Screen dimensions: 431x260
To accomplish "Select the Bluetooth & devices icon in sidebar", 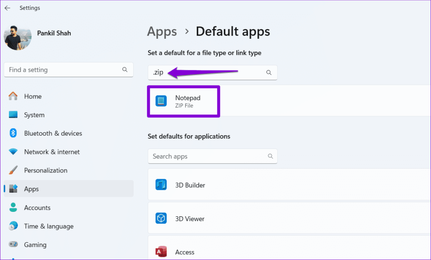I will click(12, 133).
